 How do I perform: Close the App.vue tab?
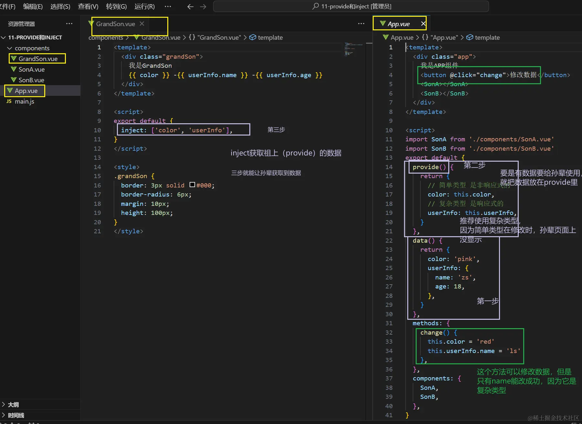(x=423, y=24)
